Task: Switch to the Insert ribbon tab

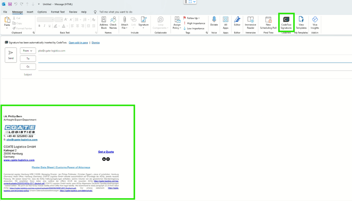Action: point(30,12)
